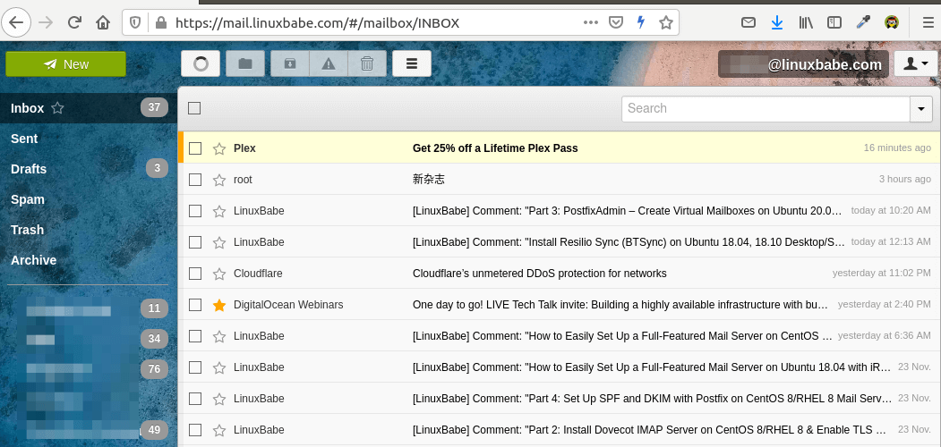Click the archive message toolbar icon

coord(289,63)
